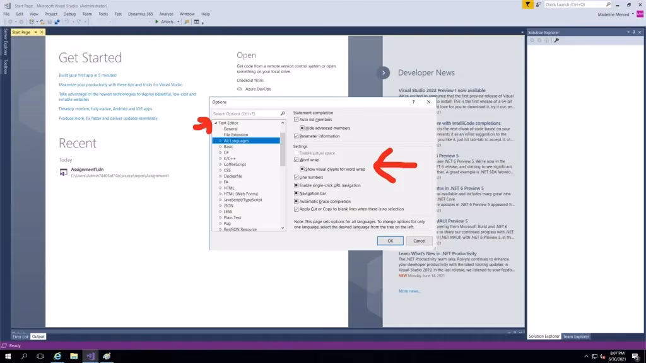Open the Azure DevOps checkout link

(x=258, y=89)
